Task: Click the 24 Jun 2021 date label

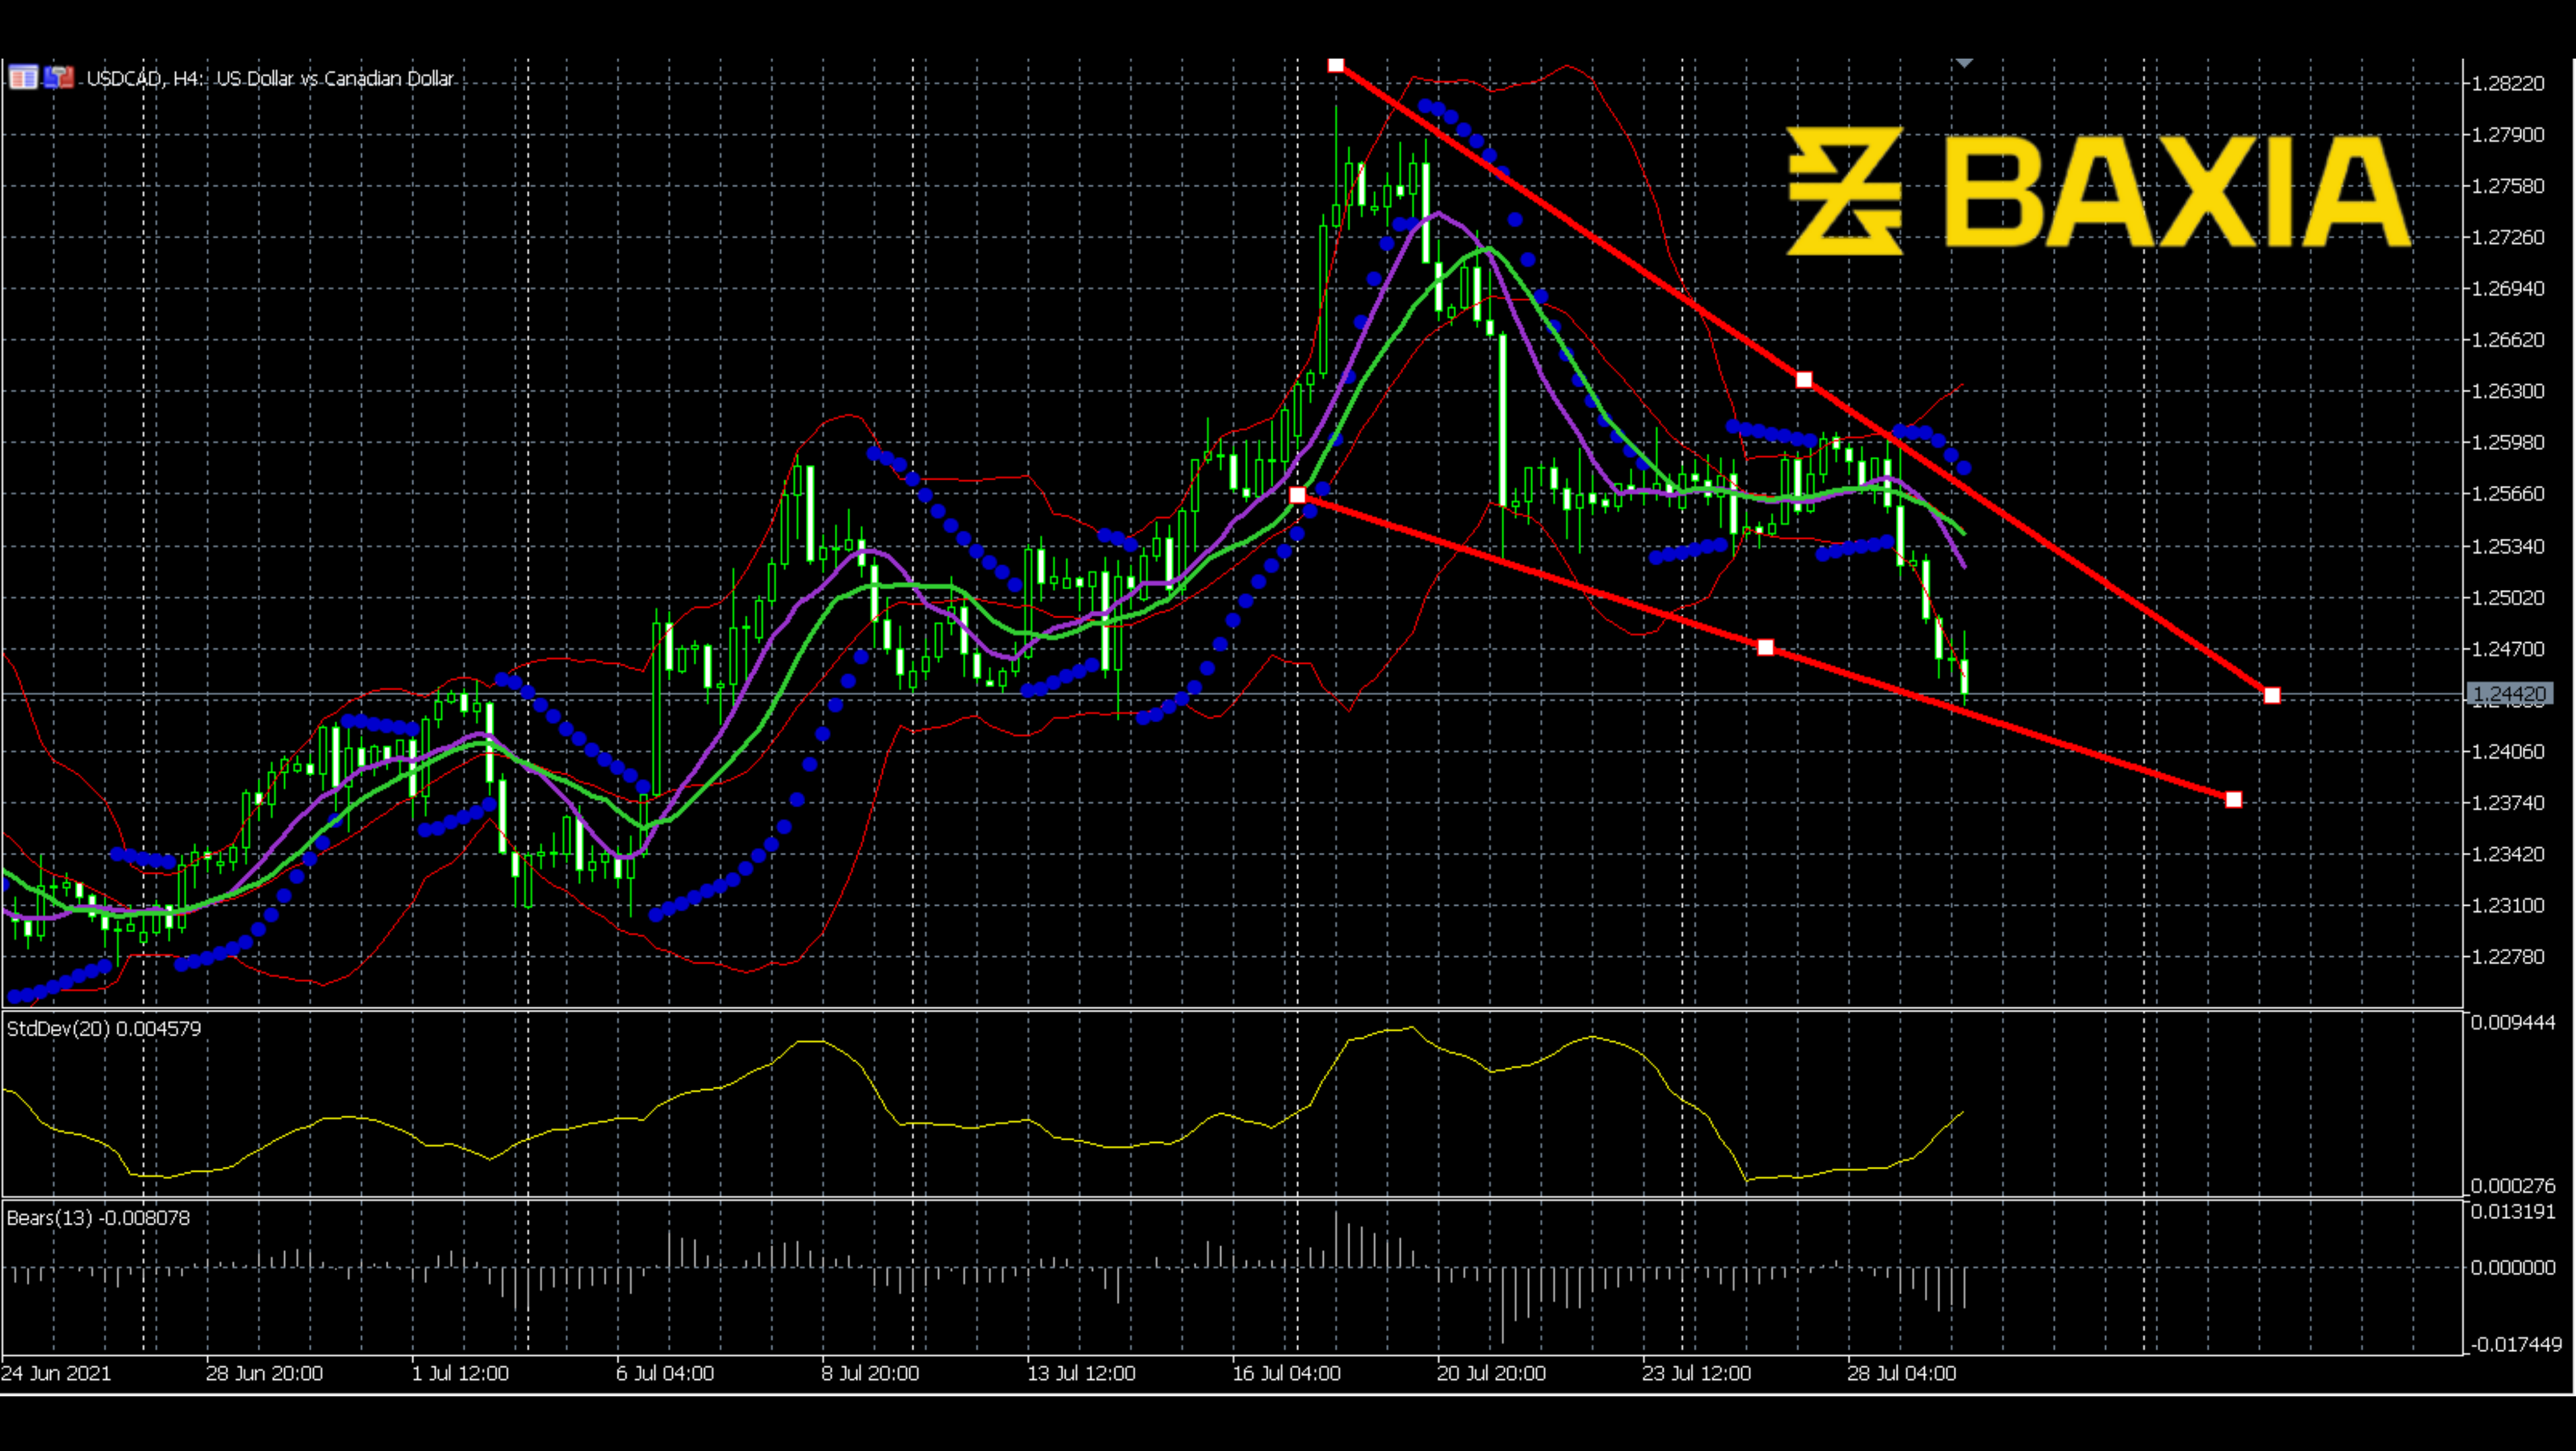Action: (56, 1374)
